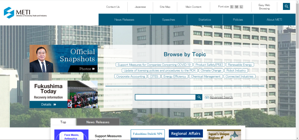The image size is (299, 140).
Task: Click the METI logo
Action: tap(25, 13)
